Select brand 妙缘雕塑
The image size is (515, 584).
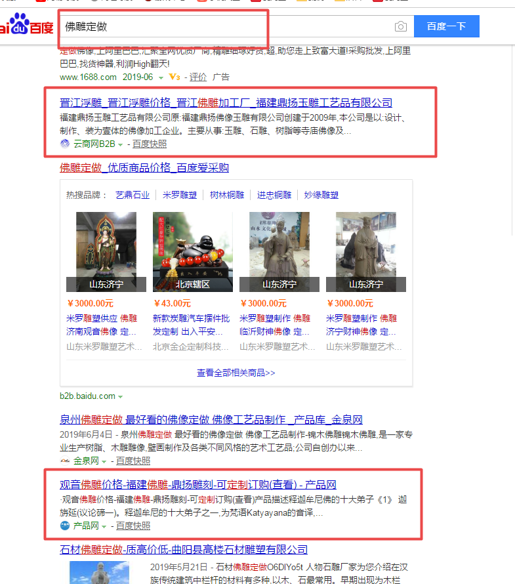[x=321, y=195]
